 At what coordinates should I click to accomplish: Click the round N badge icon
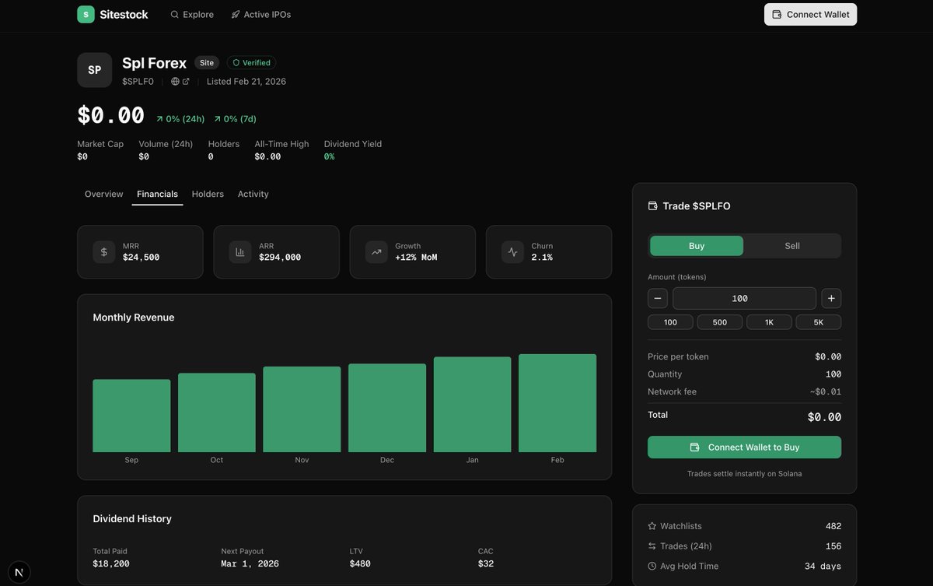19,573
